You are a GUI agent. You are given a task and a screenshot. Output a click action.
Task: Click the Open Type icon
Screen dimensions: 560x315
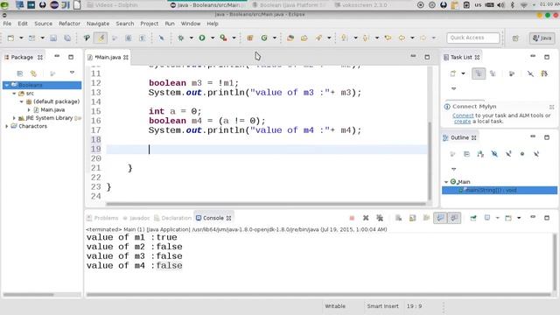[x=290, y=38]
